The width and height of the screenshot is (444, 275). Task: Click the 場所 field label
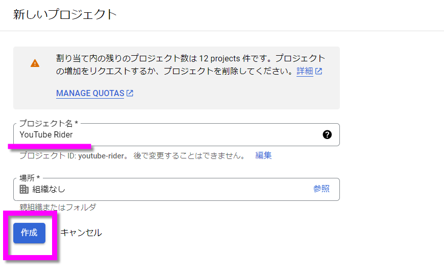point(30,178)
